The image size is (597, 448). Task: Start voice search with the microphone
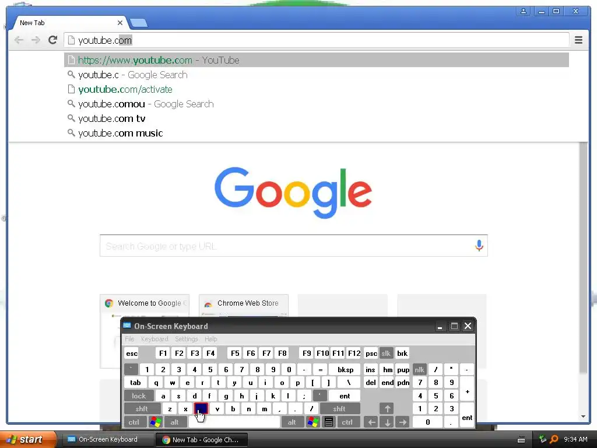[x=479, y=246]
